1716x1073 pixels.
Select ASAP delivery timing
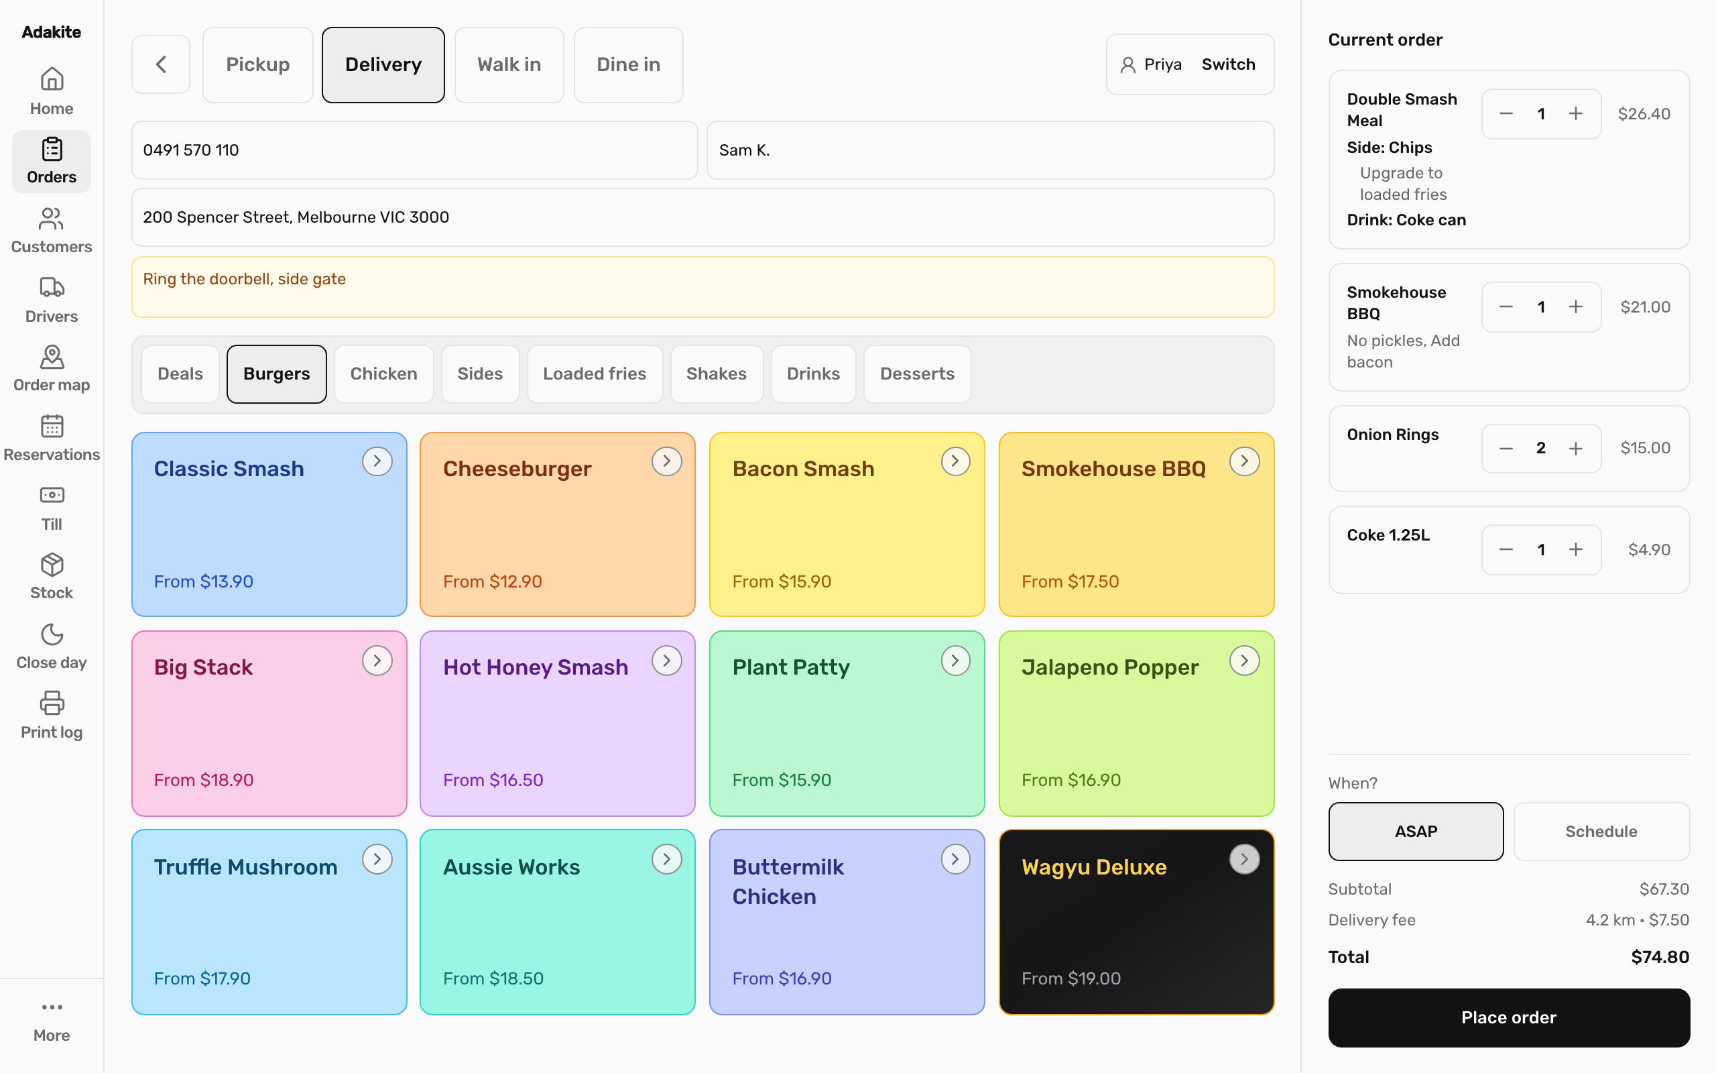pyautogui.click(x=1415, y=831)
